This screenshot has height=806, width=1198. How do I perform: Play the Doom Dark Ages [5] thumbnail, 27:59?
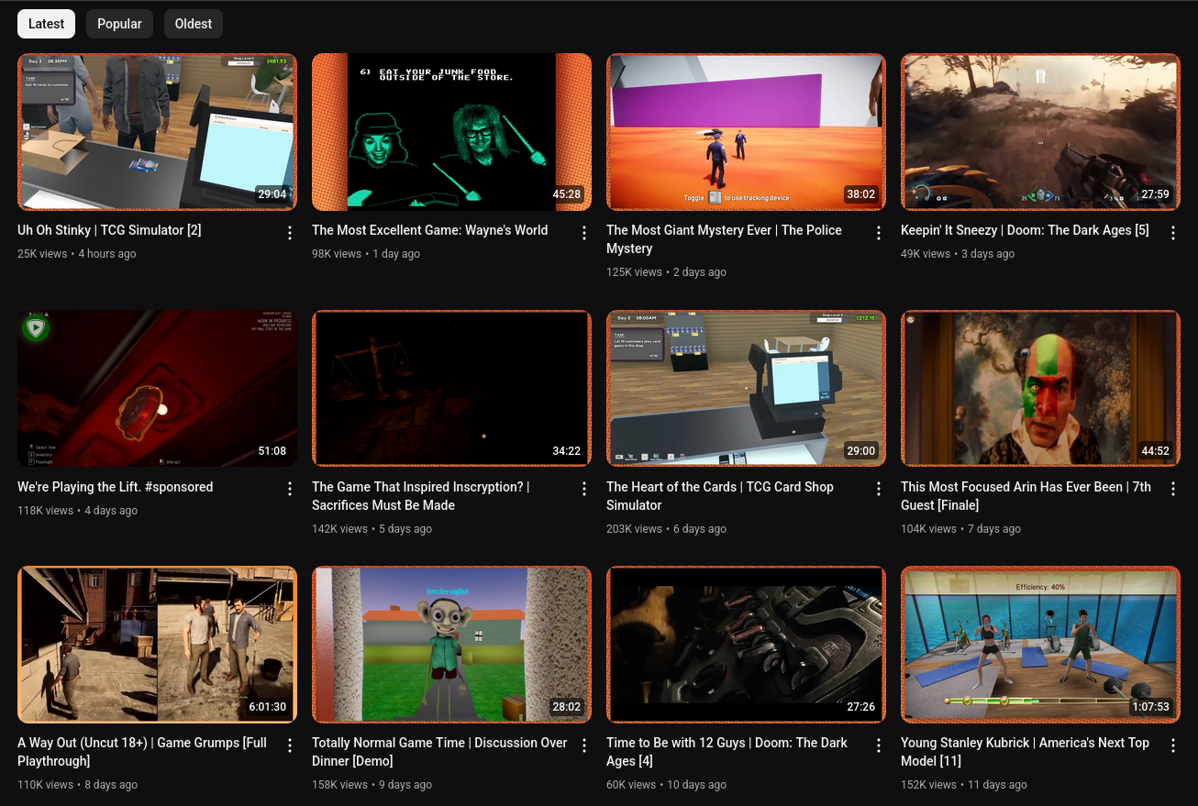(1040, 132)
